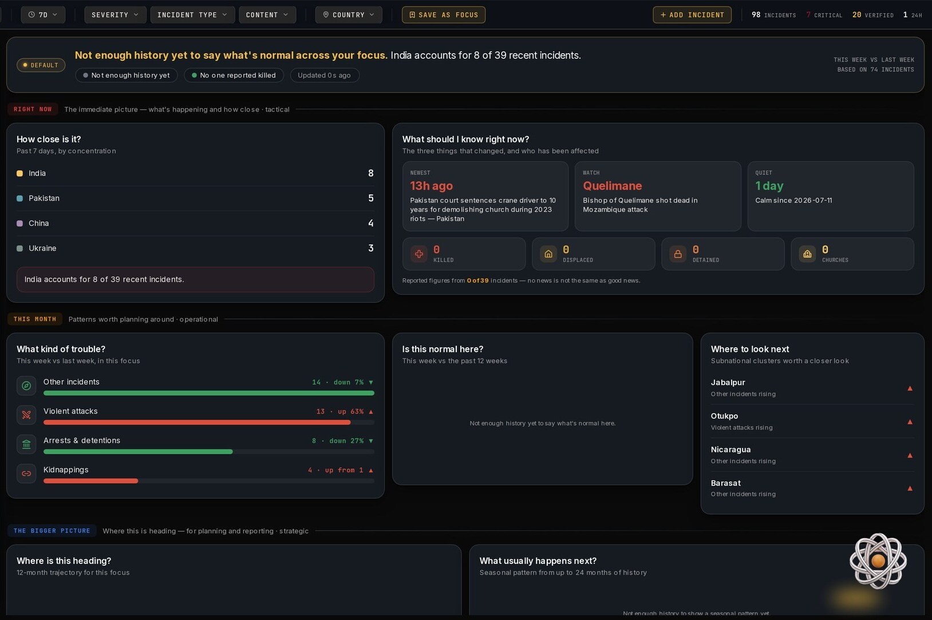Viewport: 932px width, 620px height.
Task: Click the 14 down 7% trend label
Action: [x=342, y=382]
